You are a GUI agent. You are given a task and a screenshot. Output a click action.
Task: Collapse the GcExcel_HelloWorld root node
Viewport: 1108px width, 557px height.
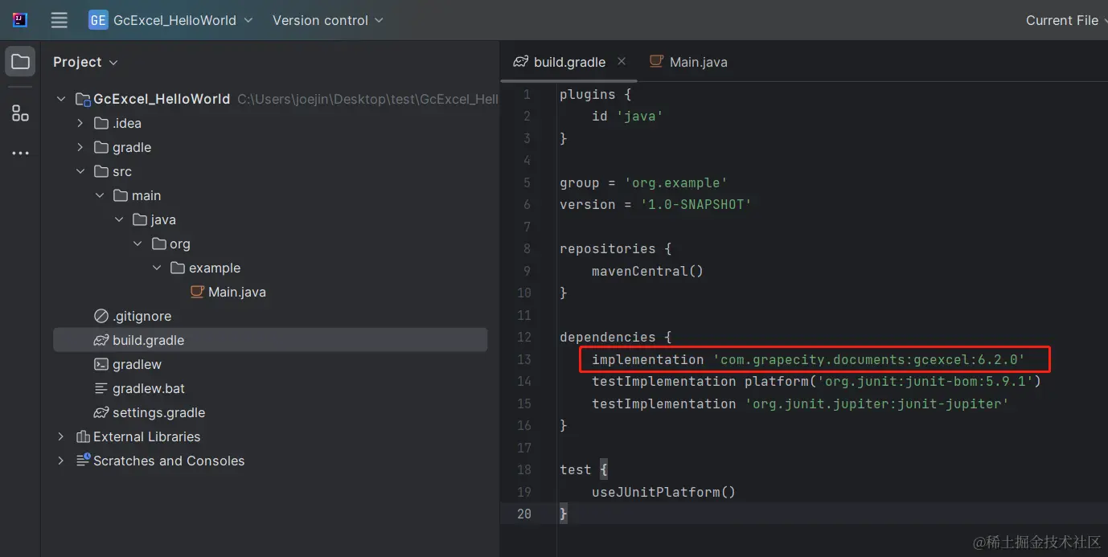[x=61, y=99]
